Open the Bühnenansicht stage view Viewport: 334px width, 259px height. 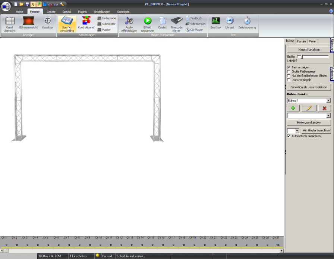[x=29, y=23]
